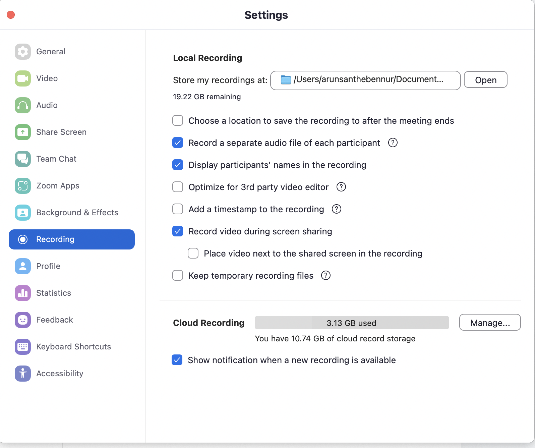Select the Statistics bar chart icon
The width and height of the screenshot is (535, 448).
(x=23, y=293)
